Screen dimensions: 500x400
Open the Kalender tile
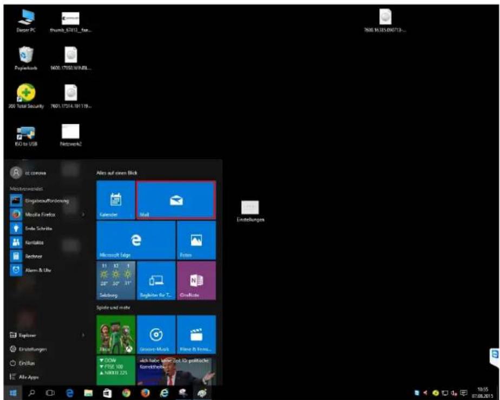click(116, 200)
